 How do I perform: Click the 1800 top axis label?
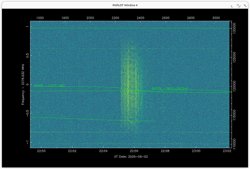coord(65,18)
